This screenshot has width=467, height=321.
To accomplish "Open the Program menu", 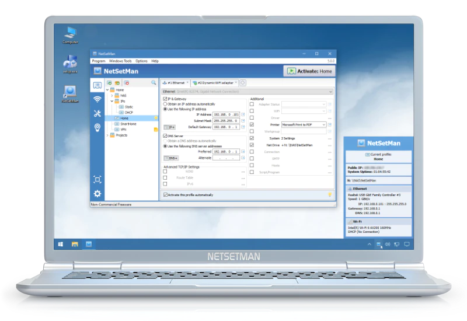I will coord(99,61).
